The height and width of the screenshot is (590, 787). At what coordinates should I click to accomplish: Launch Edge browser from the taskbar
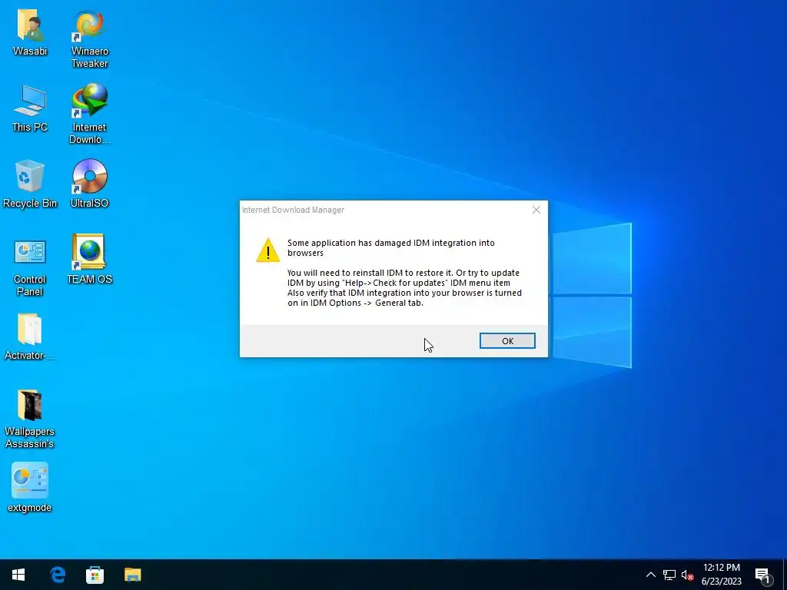(58, 575)
